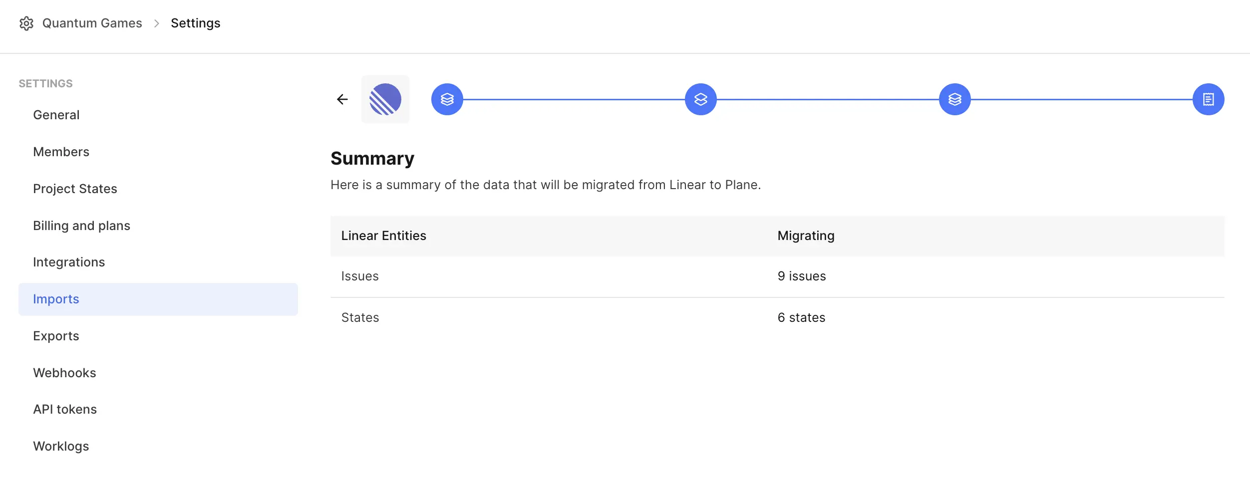Select the first step circle in stepper
This screenshot has width=1250, height=486.
(447, 99)
